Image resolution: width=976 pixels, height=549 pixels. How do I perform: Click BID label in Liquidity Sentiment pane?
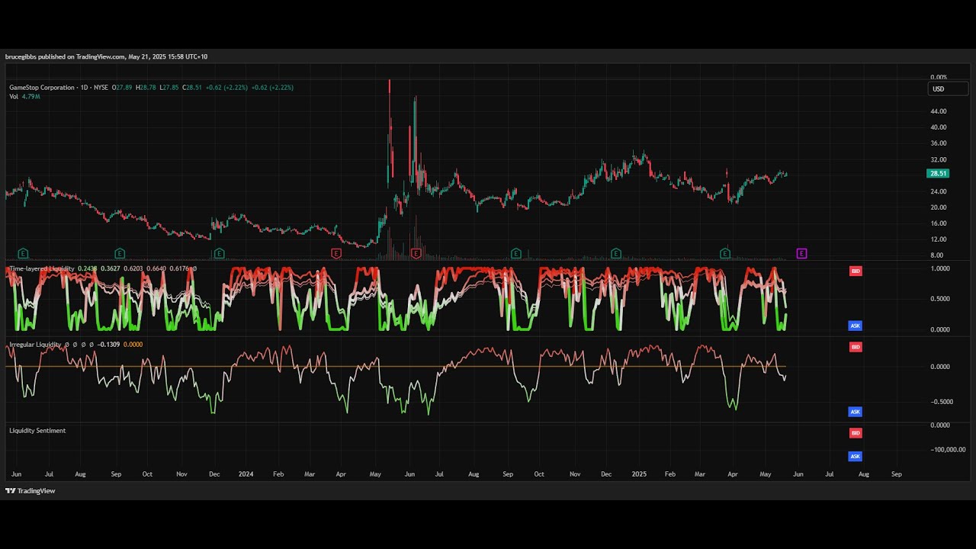856,433
